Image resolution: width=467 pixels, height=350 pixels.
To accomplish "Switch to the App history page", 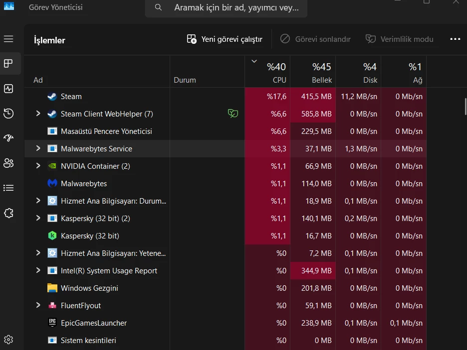I will (8, 114).
